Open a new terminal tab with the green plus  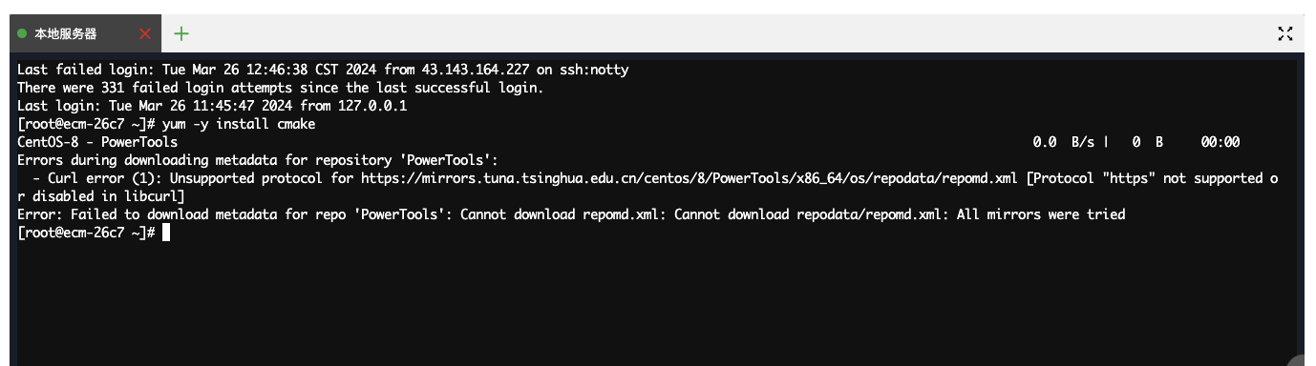(x=181, y=33)
